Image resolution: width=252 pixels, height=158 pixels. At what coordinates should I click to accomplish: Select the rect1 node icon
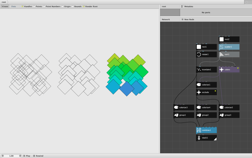[x=199, y=47]
